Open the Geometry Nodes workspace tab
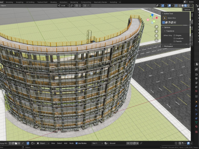The image size is (199, 149). [x=100, y=2]
